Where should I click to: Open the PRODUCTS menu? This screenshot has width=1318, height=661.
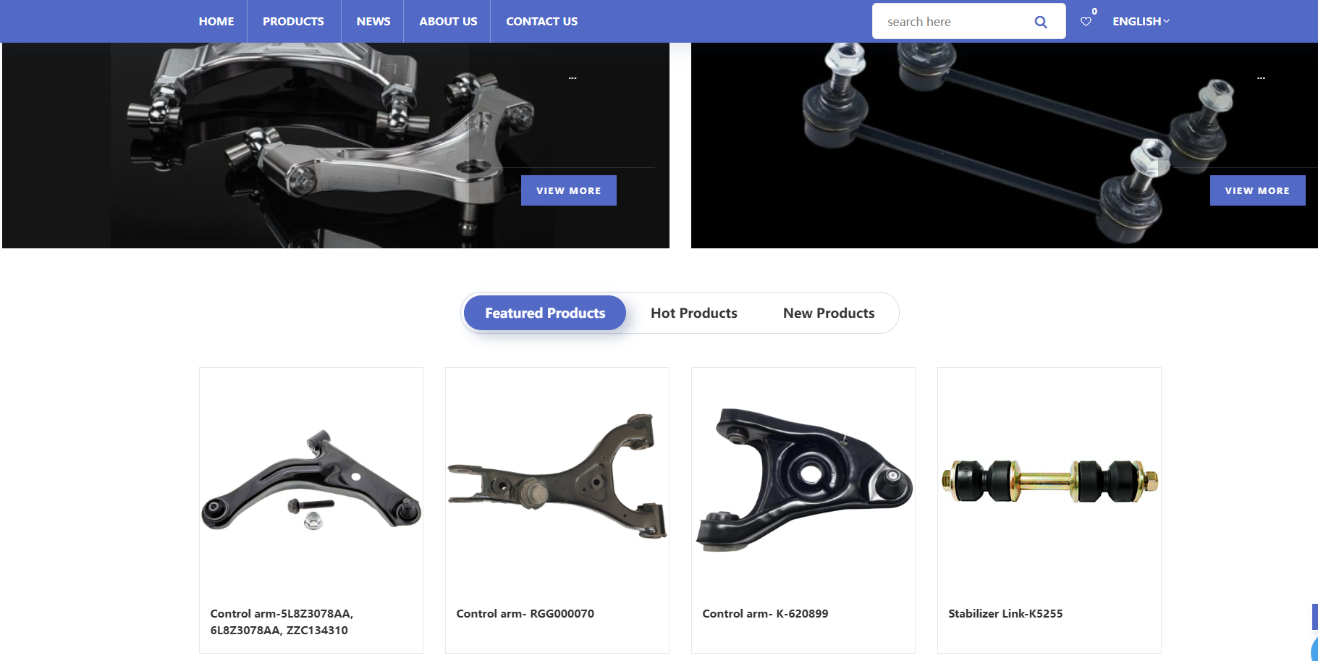pos(293,22)
